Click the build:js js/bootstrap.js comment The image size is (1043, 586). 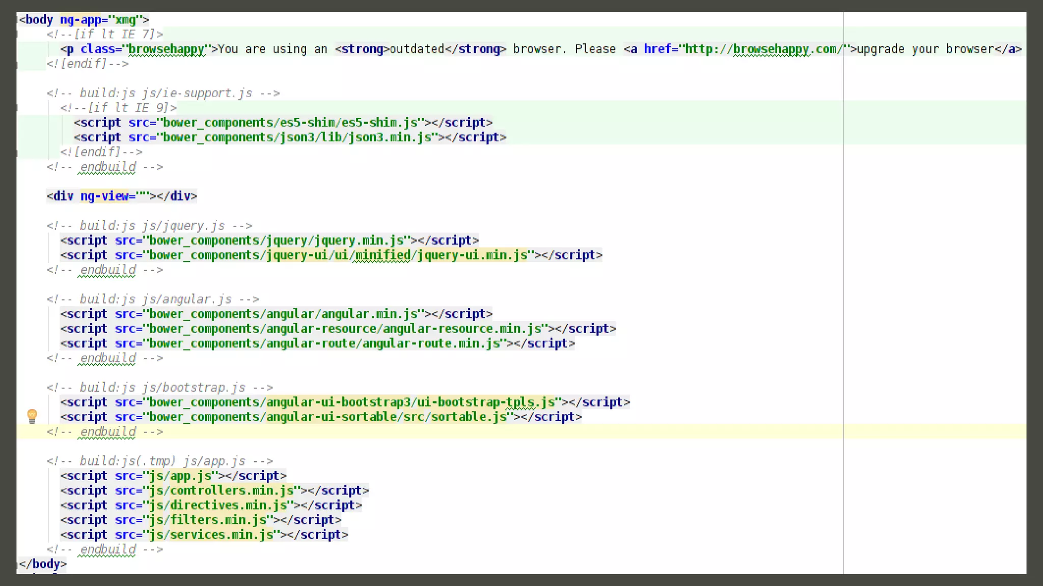click(159, 388)
